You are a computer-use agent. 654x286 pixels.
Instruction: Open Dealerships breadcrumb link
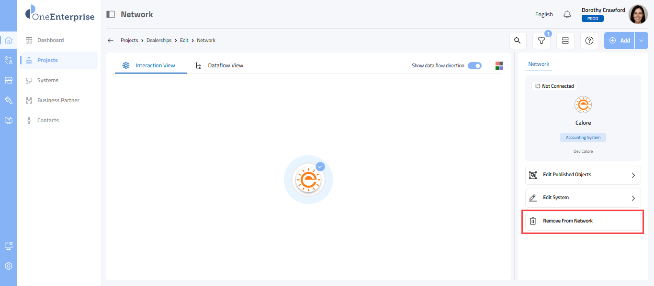tap(159, 41)
